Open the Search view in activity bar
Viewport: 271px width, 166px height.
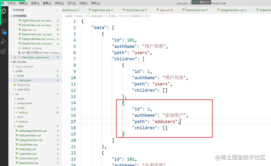[3, 21]
